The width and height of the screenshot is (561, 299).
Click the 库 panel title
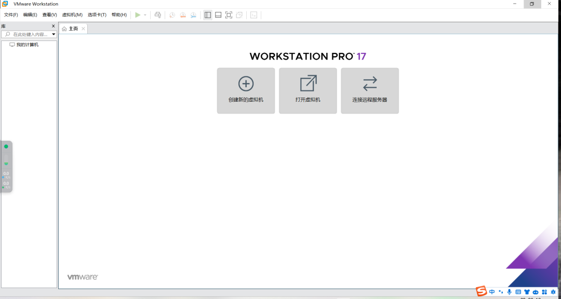pos(3,26)
